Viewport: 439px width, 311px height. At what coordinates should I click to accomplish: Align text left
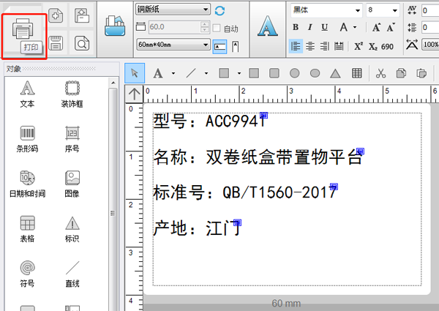296,46
